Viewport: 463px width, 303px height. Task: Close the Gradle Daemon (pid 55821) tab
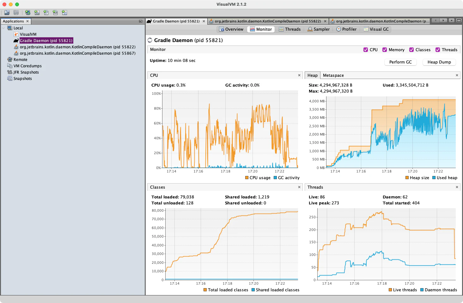204,21
